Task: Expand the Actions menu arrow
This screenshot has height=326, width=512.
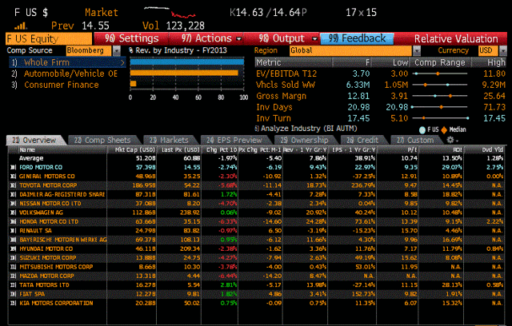Action: point(239,39)
